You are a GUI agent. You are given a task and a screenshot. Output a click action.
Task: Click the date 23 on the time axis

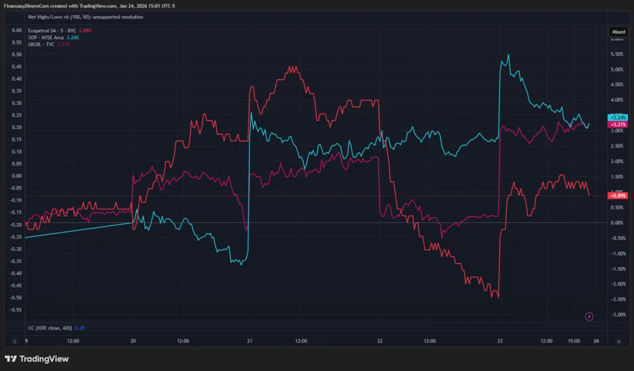(500, 341)
